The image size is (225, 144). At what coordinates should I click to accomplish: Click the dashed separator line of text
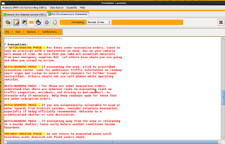pos(33,38)
